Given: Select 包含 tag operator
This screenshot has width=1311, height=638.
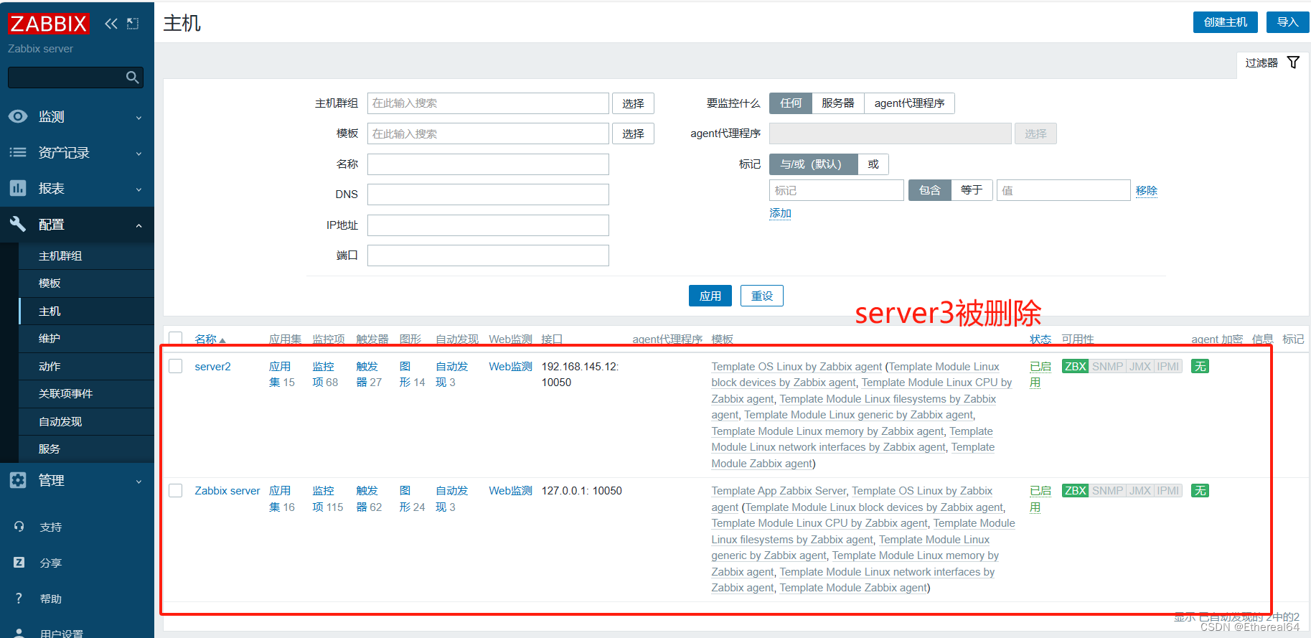Looking at the screenshot, I should [930, 190].
